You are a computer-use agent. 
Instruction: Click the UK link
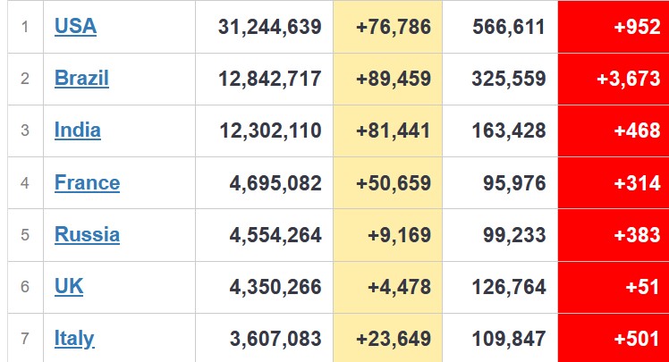coord(69,287)
